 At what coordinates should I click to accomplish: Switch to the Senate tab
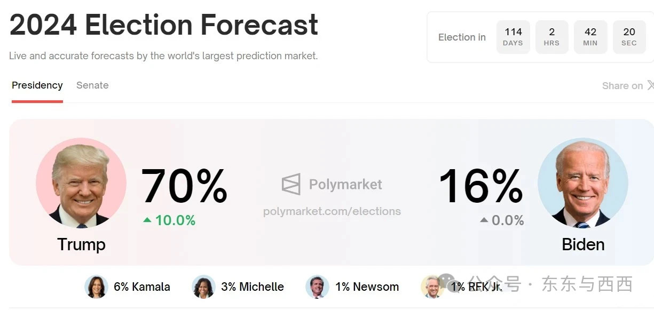pyautogui.click(x=92, y=85)
